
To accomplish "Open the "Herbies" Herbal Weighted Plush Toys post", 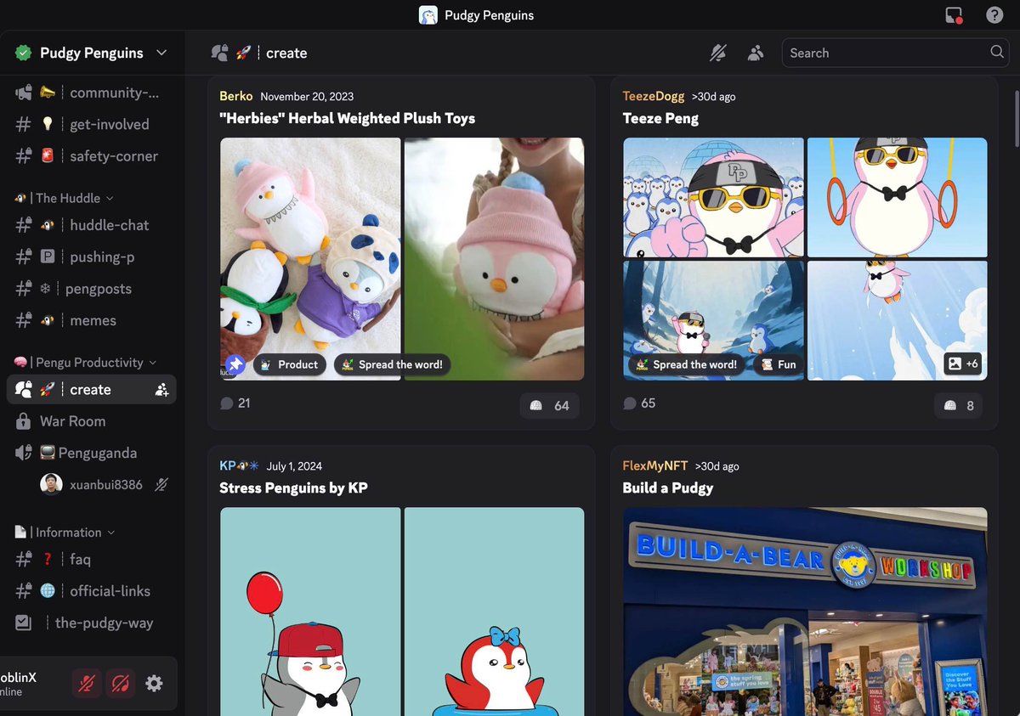I will (347, 118).
